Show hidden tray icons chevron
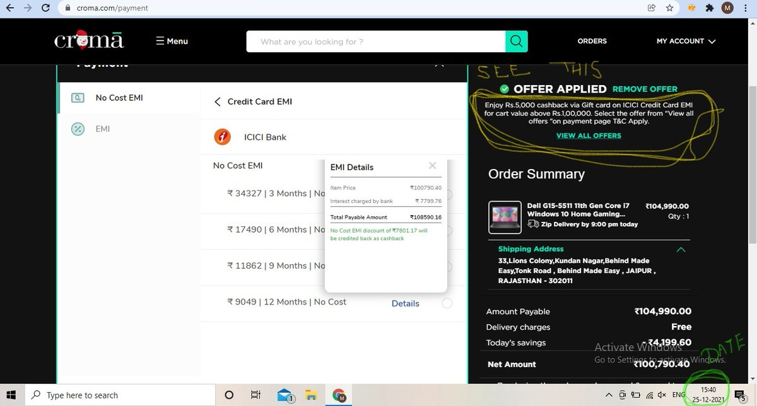 609,395
